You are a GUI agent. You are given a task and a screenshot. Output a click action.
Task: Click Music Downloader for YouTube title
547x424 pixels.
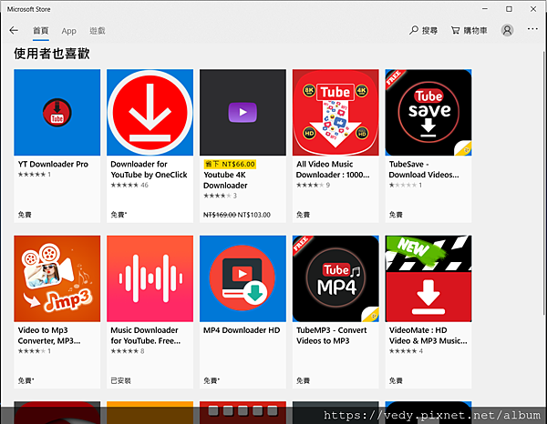146,335
